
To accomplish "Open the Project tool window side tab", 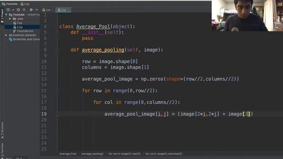I will [2, 16].
